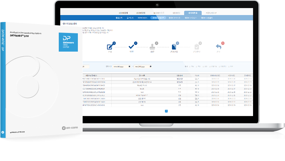
Task: Select the highlighted blue top navigation tab
Action: (193, 13)
